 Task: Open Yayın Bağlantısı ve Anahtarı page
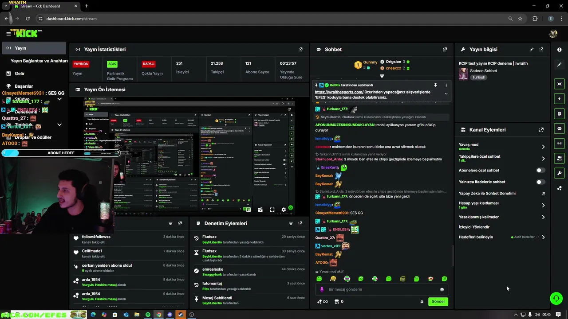(x=39, y=61)
